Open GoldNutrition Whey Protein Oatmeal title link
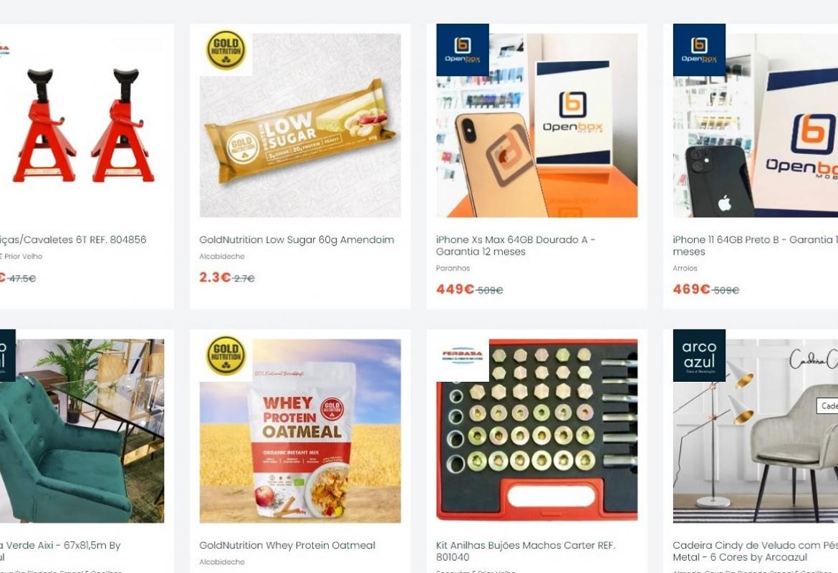Image resolution: width=838 pixels, height=573 pixels. tap(287, 545)
